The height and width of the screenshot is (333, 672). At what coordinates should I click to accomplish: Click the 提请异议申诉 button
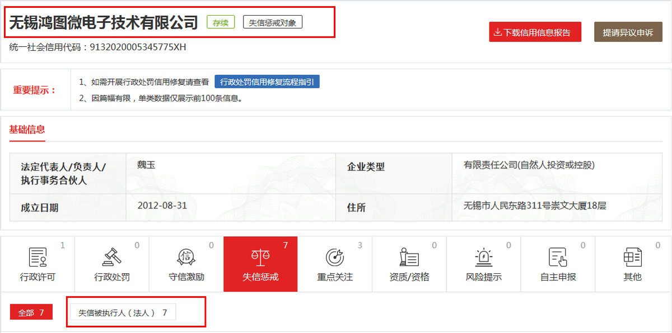[628, 32]
